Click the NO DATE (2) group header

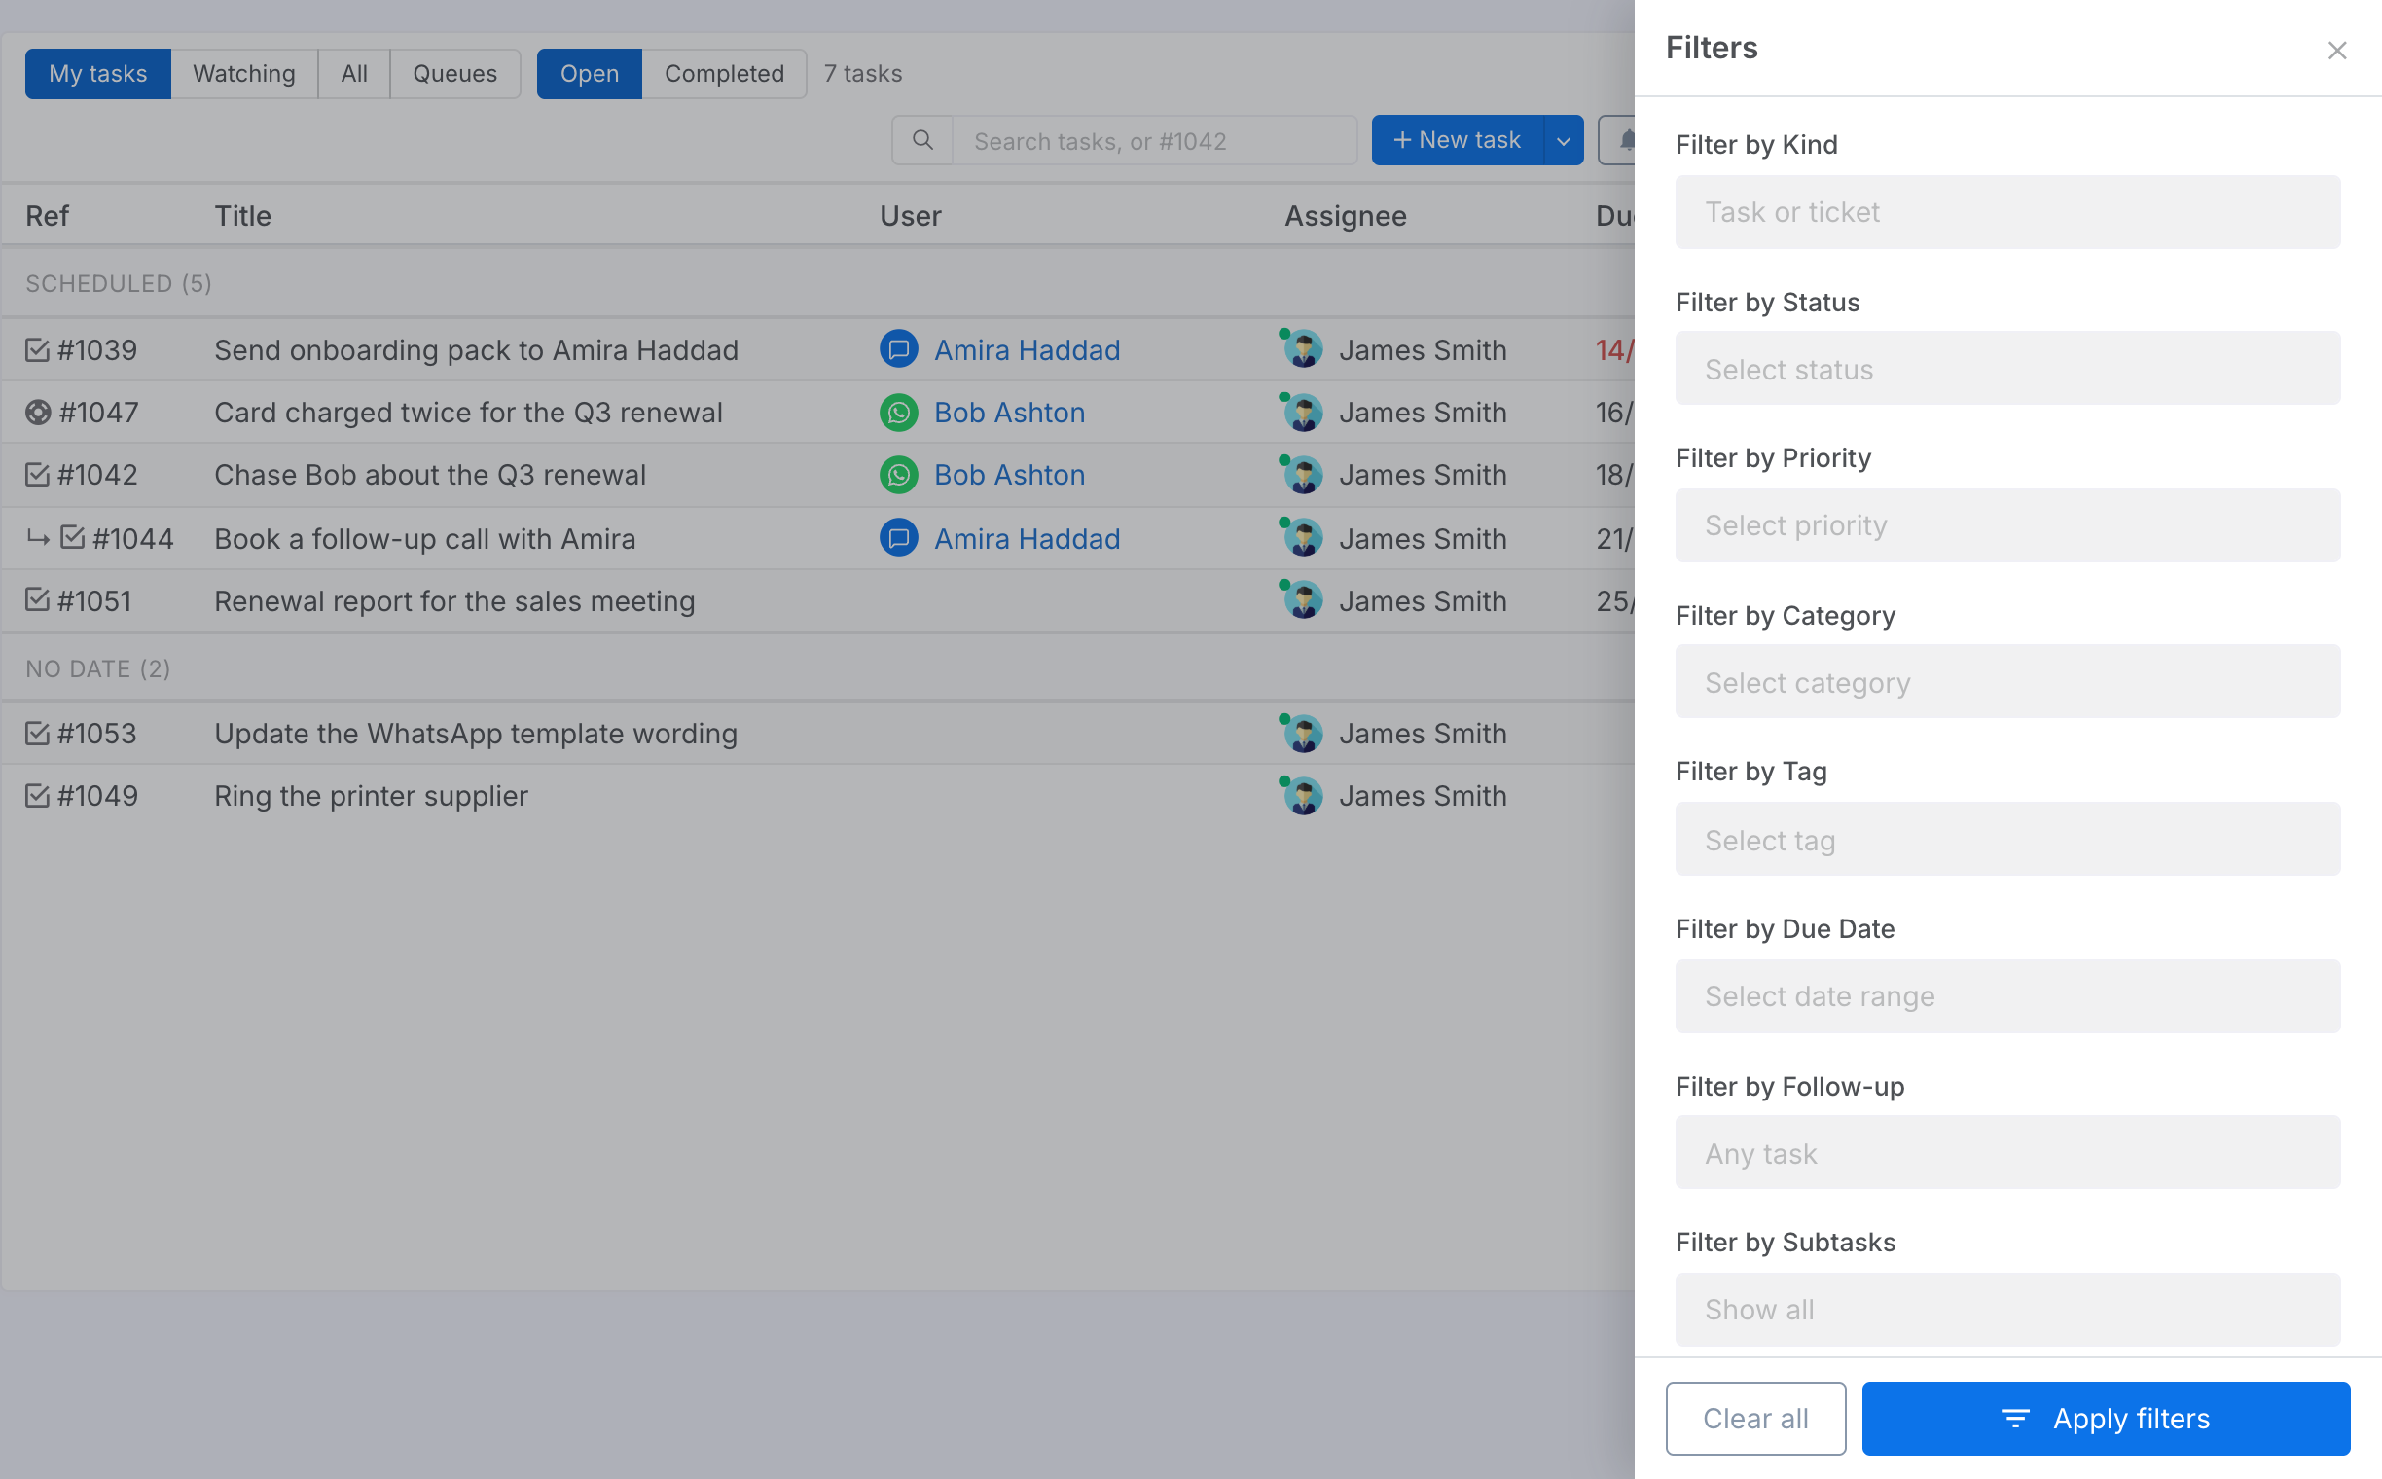tap(98, 668)
